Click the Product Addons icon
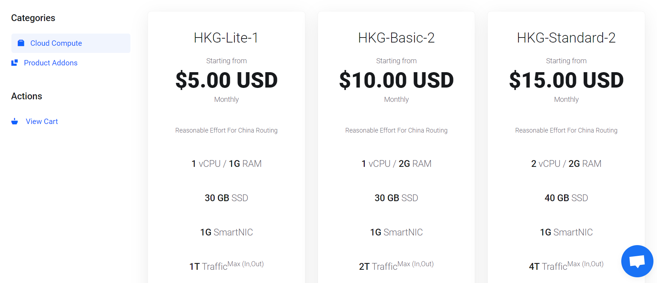This screenshot has width=657, height=283. click(x=15, y=63)
